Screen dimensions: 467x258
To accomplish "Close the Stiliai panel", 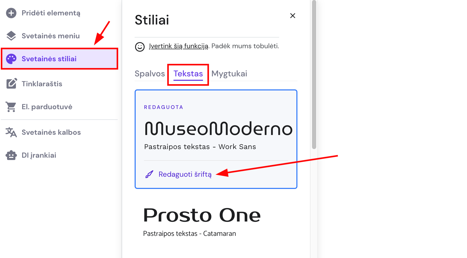I will click(x=292, y=16).
